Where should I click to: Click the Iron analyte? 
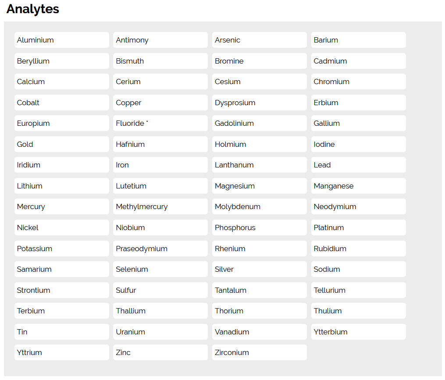coord(160,165)
